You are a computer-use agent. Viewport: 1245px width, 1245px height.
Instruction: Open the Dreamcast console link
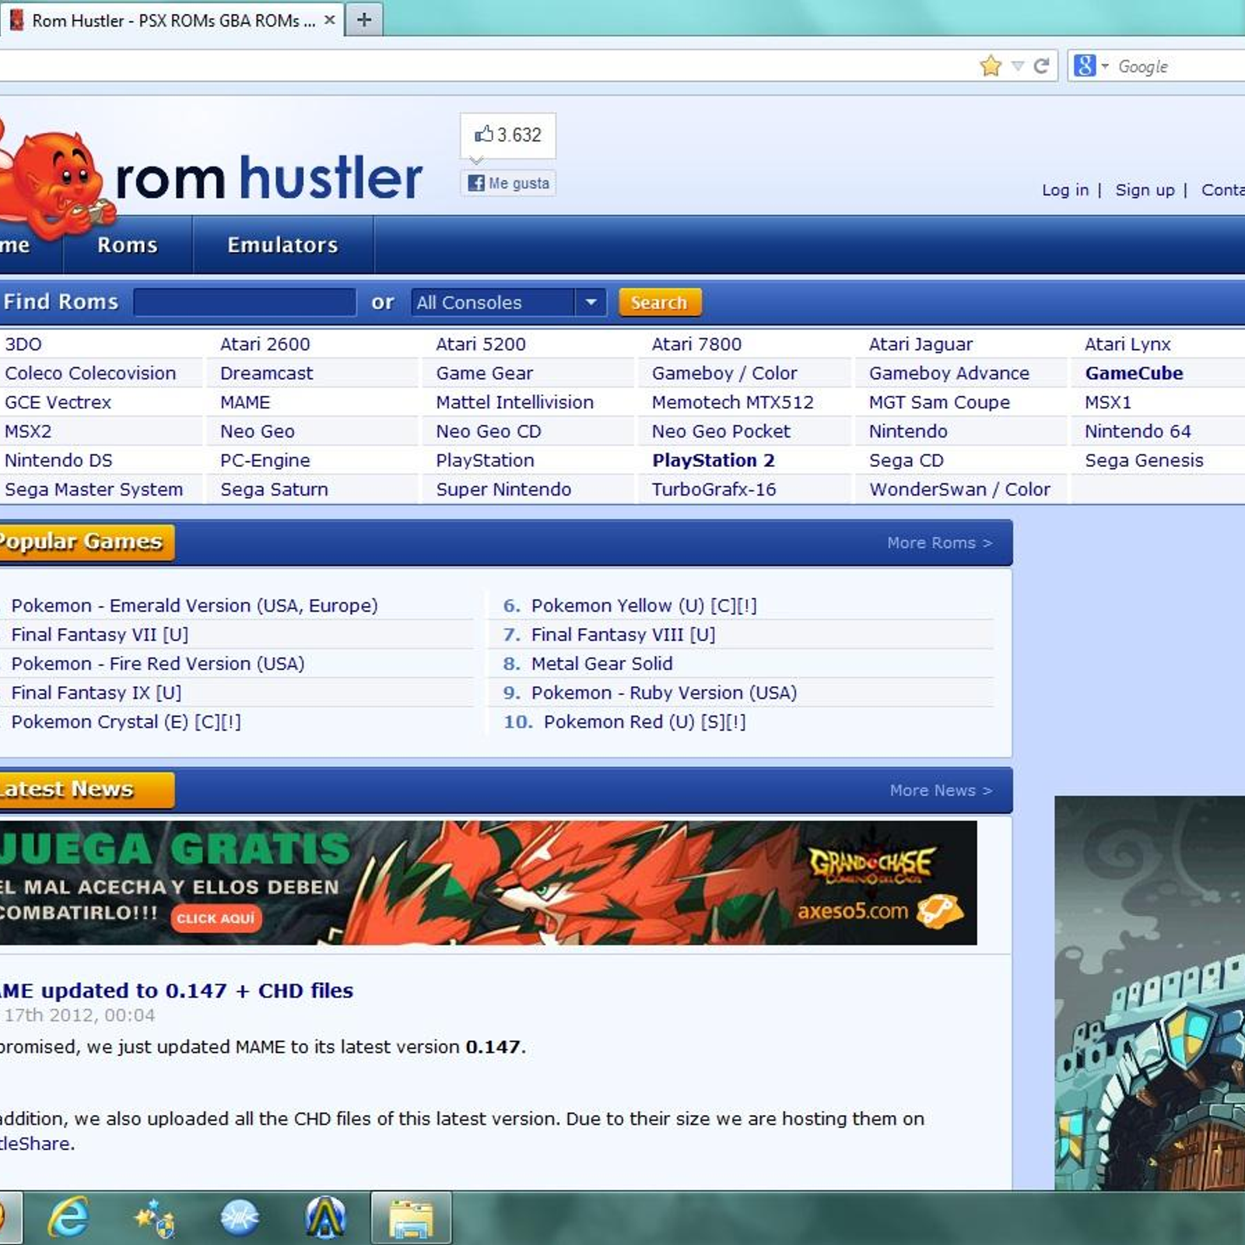coord(267,373)
